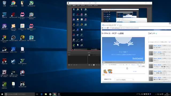Image resolution: width=171 pixels, height=96 pixels.
Task: Launch the Dragon Eye desktop shortcut
Action: tap(4, 61)
